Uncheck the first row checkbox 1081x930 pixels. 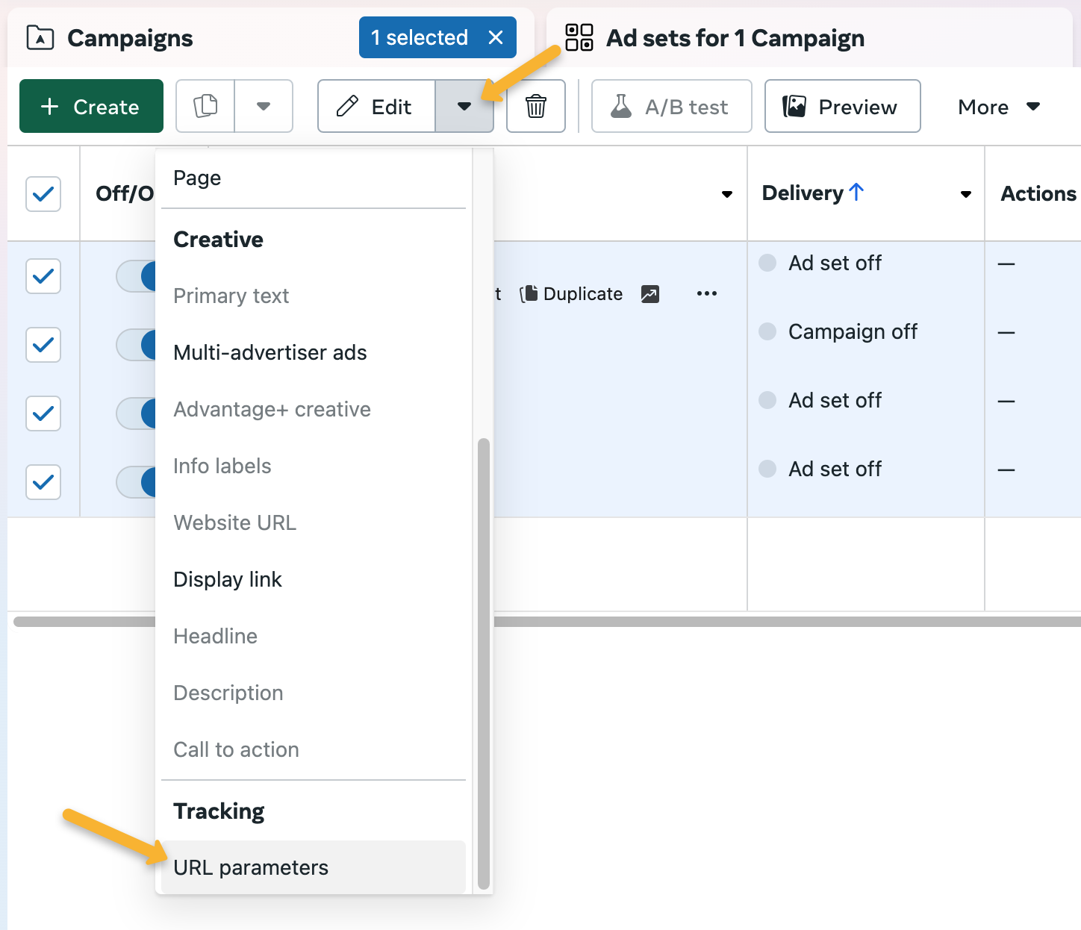tap(43, 276)
